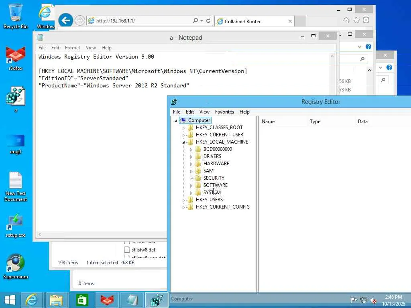Click the Notepad vertical scrollbar up arrow

pos(332,56)
